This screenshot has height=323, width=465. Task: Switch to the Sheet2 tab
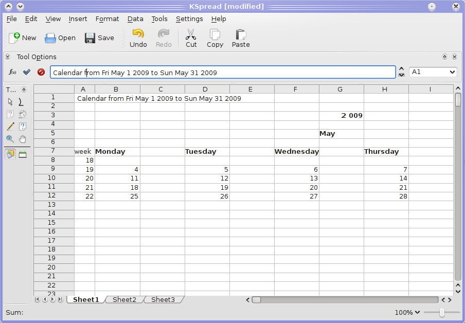point(124,299)
